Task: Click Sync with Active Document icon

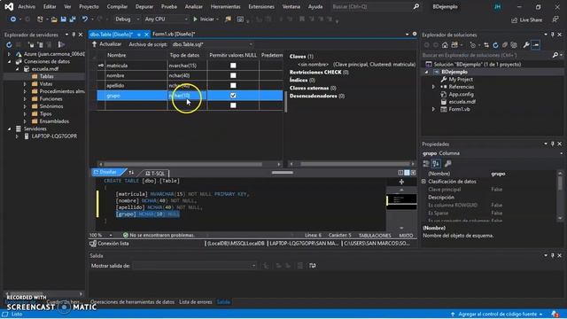Action: (486, 45)
